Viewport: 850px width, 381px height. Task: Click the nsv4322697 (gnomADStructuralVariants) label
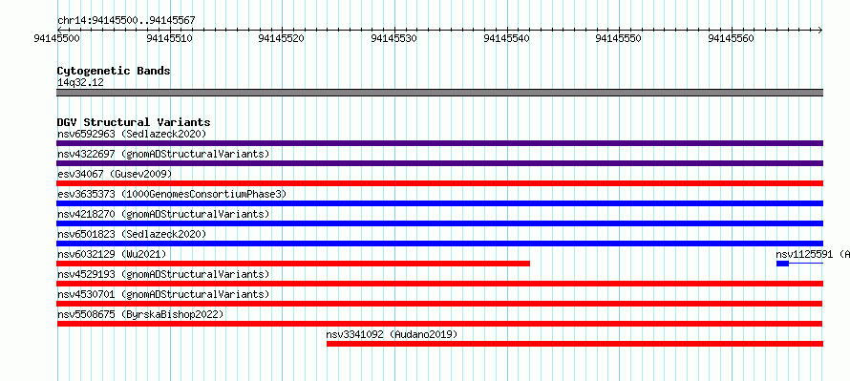[163, 154]
